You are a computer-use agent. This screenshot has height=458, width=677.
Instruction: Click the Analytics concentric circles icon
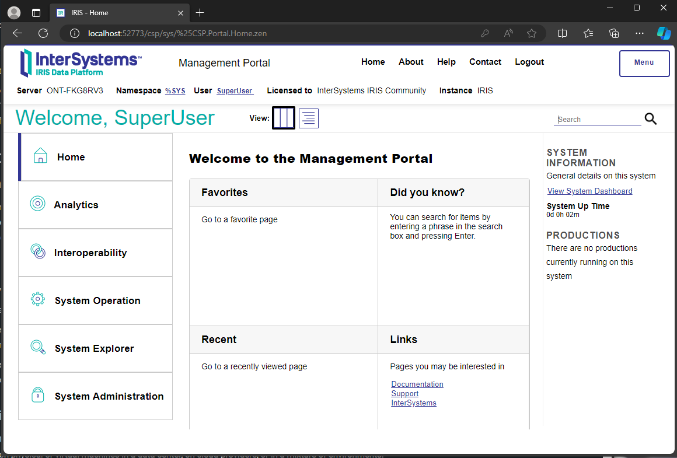click(38, 204)
